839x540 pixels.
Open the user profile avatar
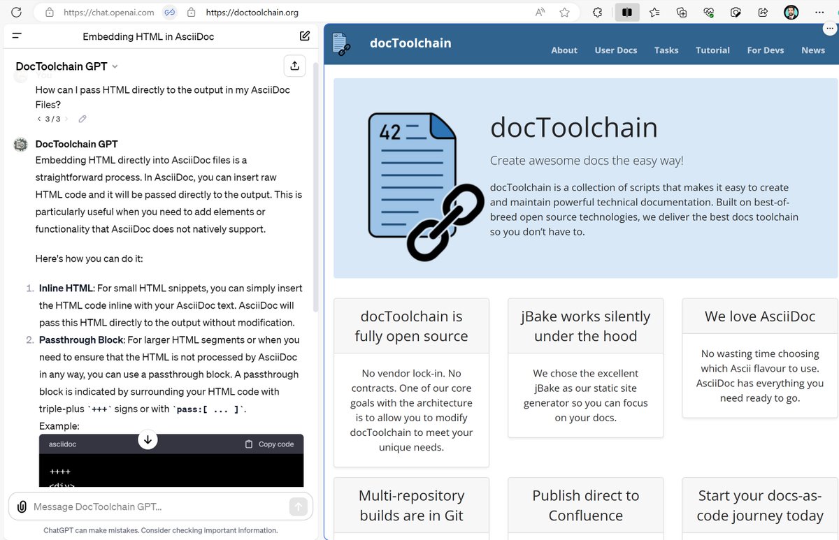pyautogui.click(x=791, y=13)
